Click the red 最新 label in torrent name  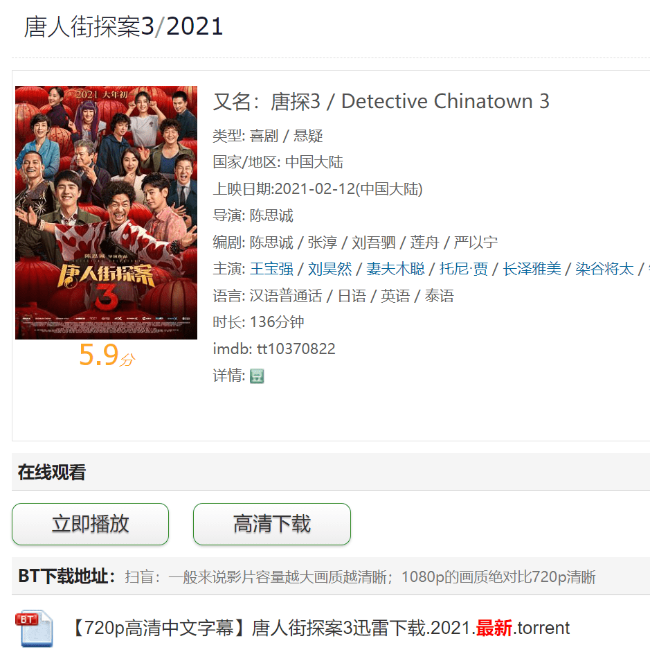click(x=494, y=628)
